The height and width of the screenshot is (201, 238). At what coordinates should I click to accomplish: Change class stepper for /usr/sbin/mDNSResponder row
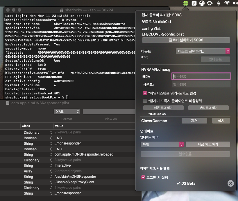point(51,177)
